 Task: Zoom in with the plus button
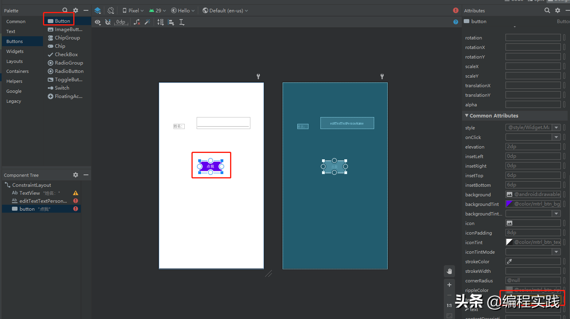pos(449,285)
